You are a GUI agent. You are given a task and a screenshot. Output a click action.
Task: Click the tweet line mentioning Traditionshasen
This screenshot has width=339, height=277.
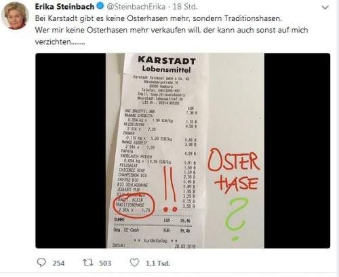tap(159, 18)
